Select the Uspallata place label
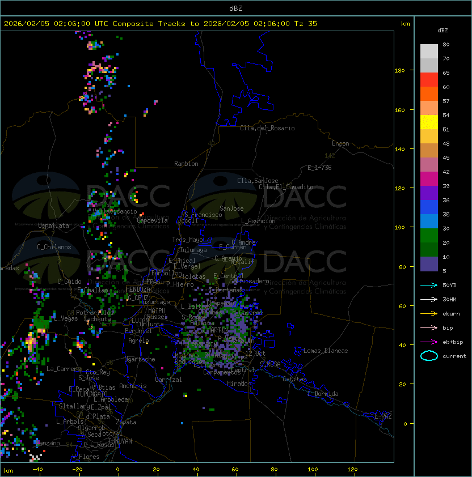The width and height of the screenshot is (472, 477). [53, 225]
